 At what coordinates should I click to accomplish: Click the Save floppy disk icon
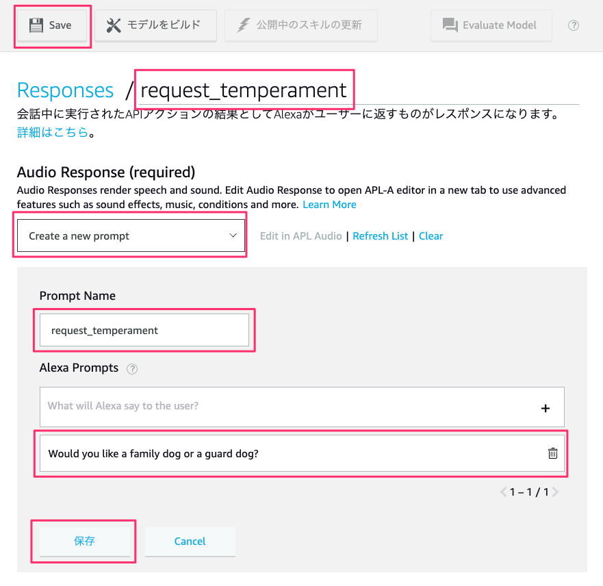(36, 25)
